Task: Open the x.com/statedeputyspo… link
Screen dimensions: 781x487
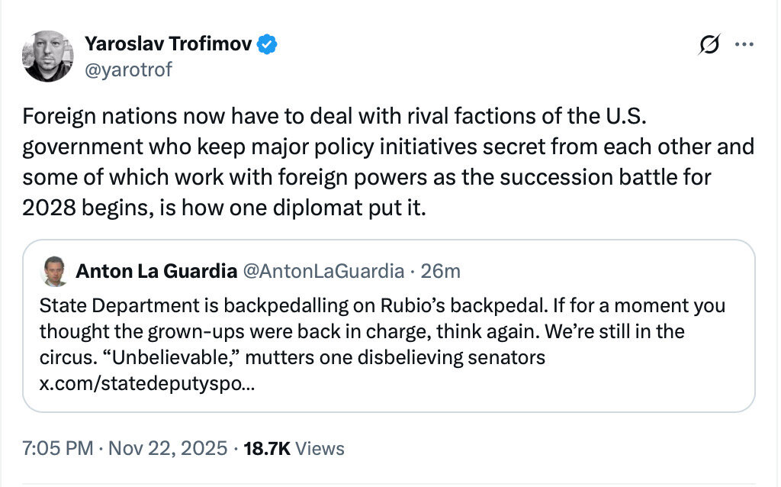Action: click(147, 383)
